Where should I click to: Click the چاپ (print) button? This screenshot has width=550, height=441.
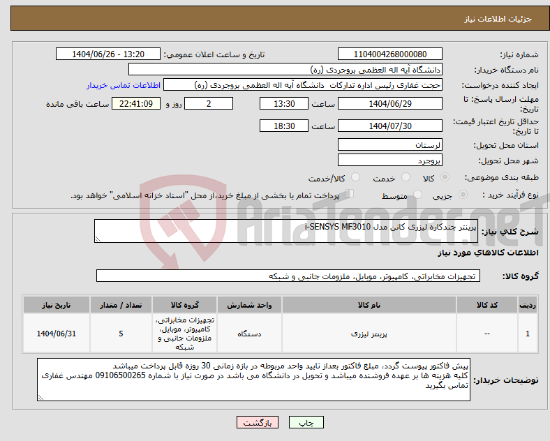click(x=306, y=422)
